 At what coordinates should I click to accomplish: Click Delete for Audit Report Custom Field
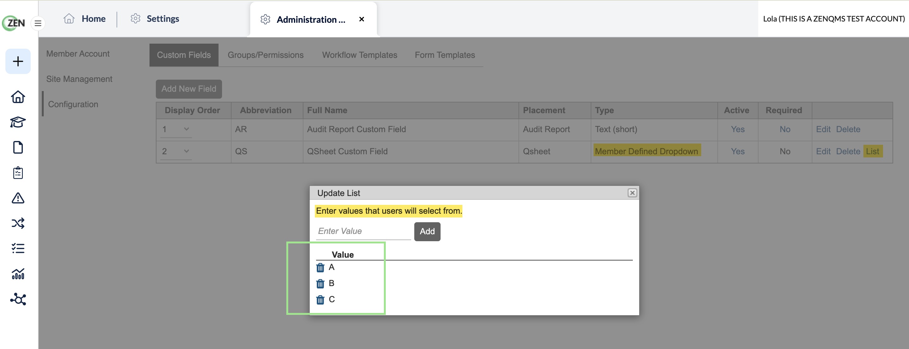pos(848,129)
